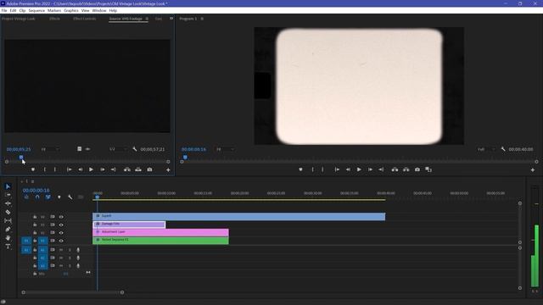This screenshot has width=543, height=305.
Task: Go to Out point in Source monitor
Action: 113,169
